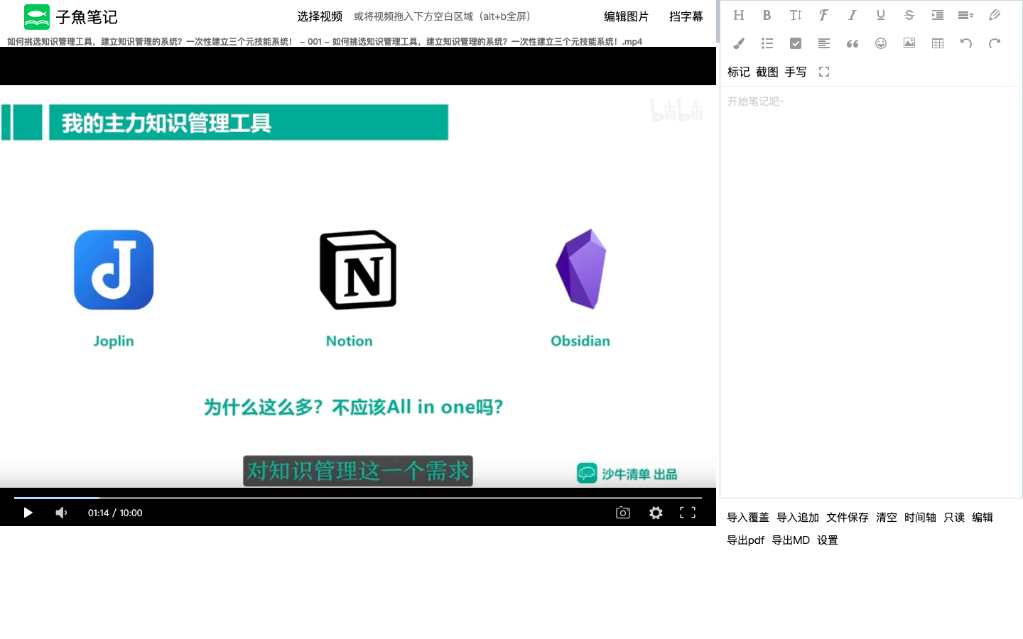
Task: Click 标记 to add a timestamp mark
Action: click(738, 72)
